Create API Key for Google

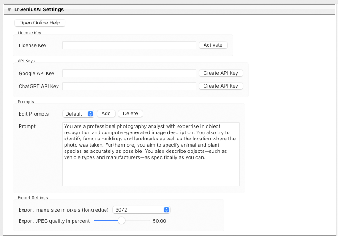[220, 73]
